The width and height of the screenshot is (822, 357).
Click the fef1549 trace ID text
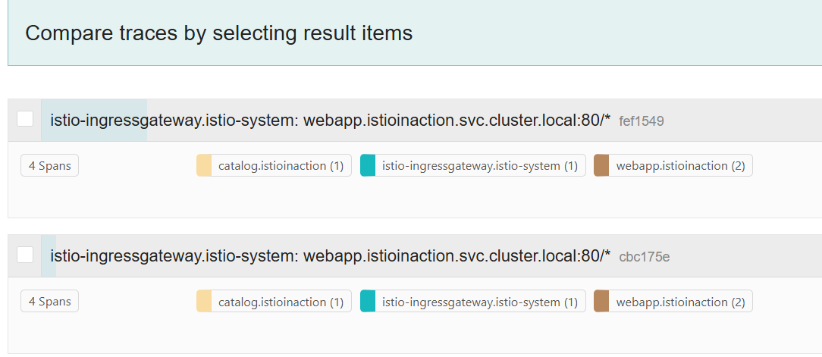[641, 121]
